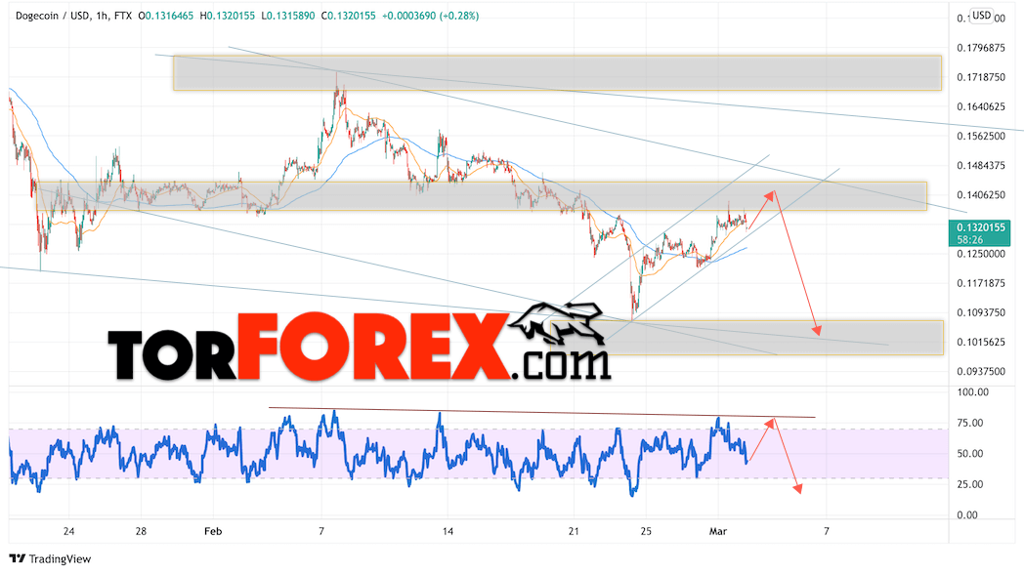
Task: Select the middle gray zone near 0.1406250
Action: [x=482, y=195]
